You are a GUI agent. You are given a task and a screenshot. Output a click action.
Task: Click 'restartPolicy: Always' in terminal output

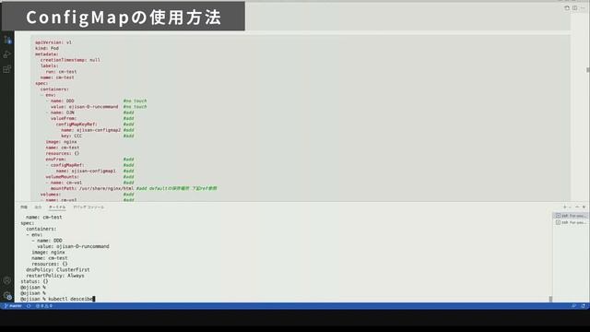55,276
